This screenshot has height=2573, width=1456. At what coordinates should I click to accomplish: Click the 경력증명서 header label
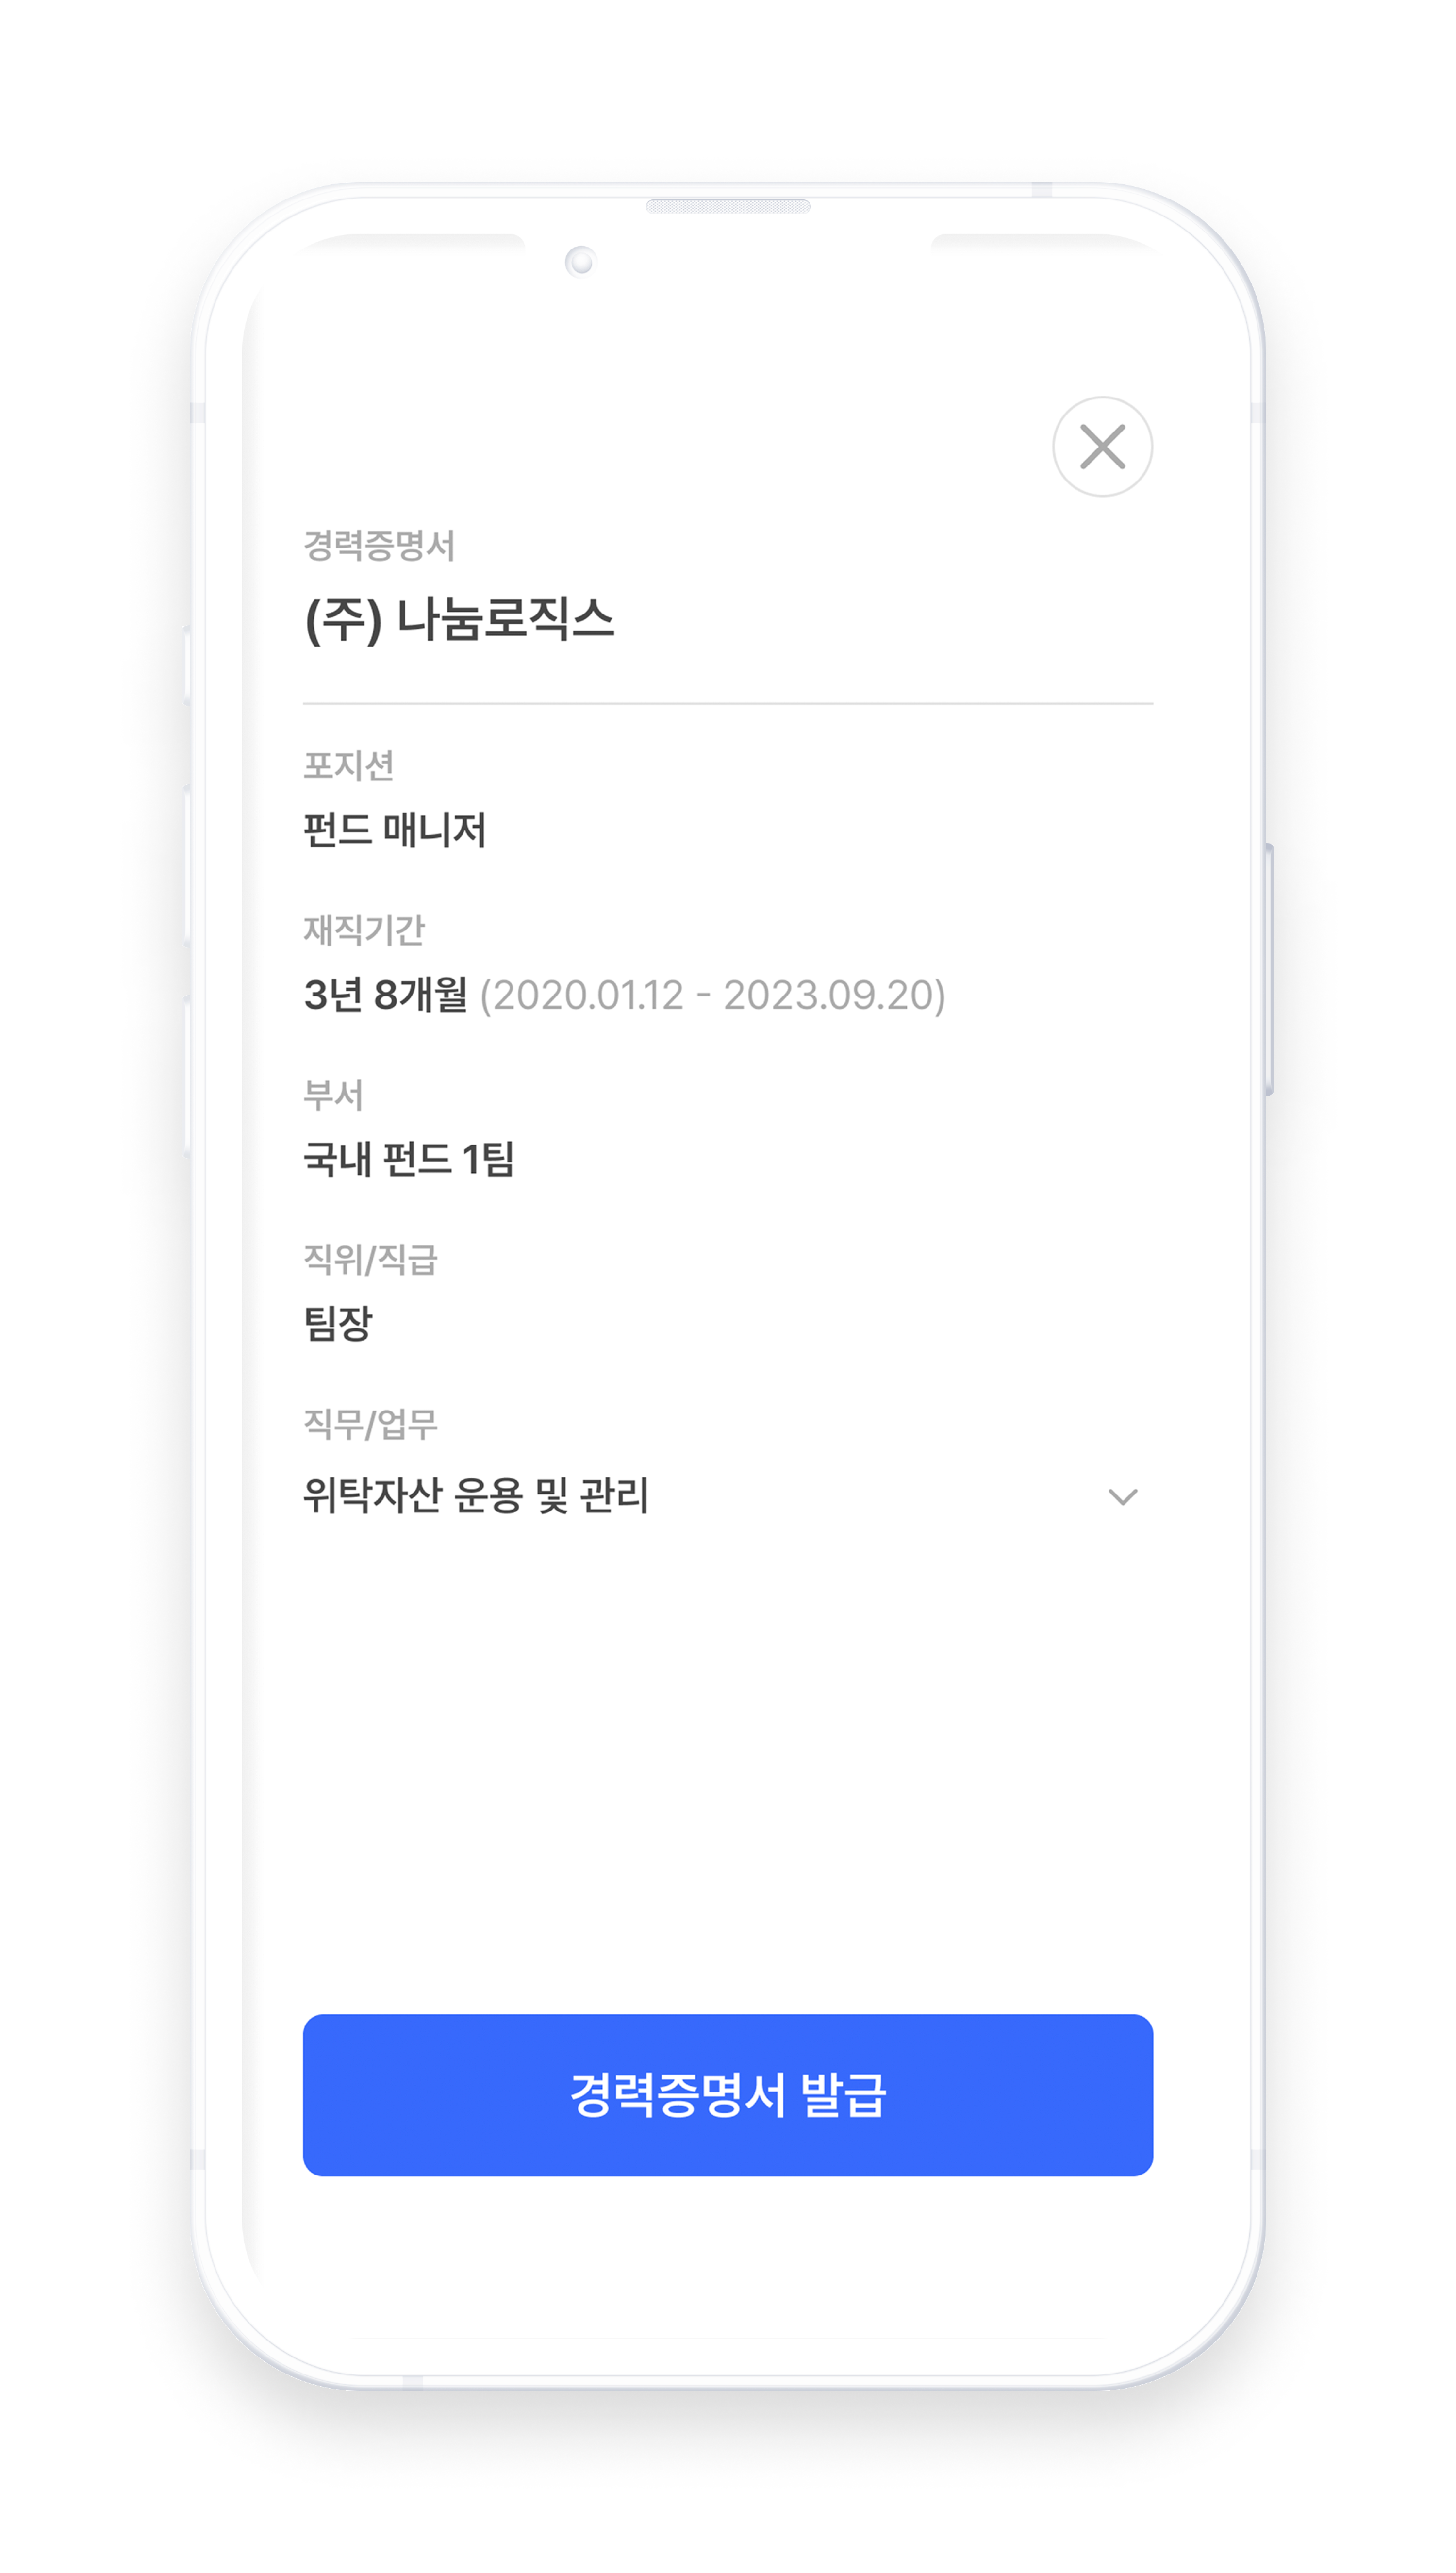tap(379, 545)
